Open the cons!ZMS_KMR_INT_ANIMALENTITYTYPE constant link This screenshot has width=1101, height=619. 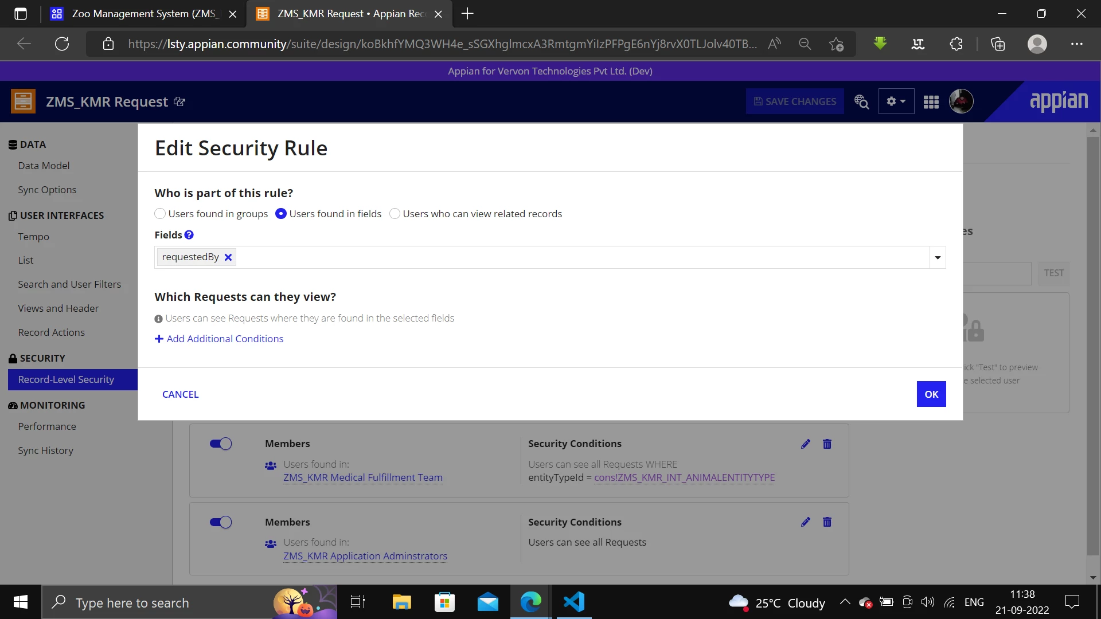(685, 477)
